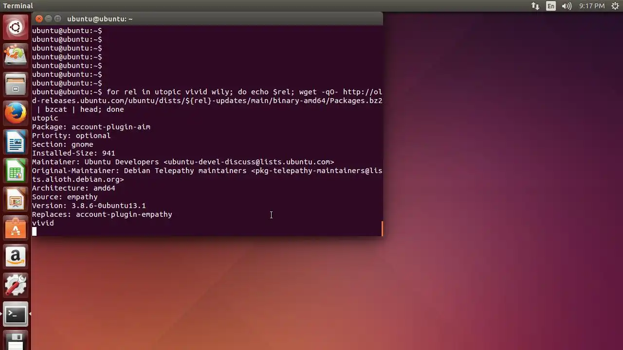Open LibreOffice Writer from the launcher
The height and width of the screenshot is (350, 623).
coord(16,142)
